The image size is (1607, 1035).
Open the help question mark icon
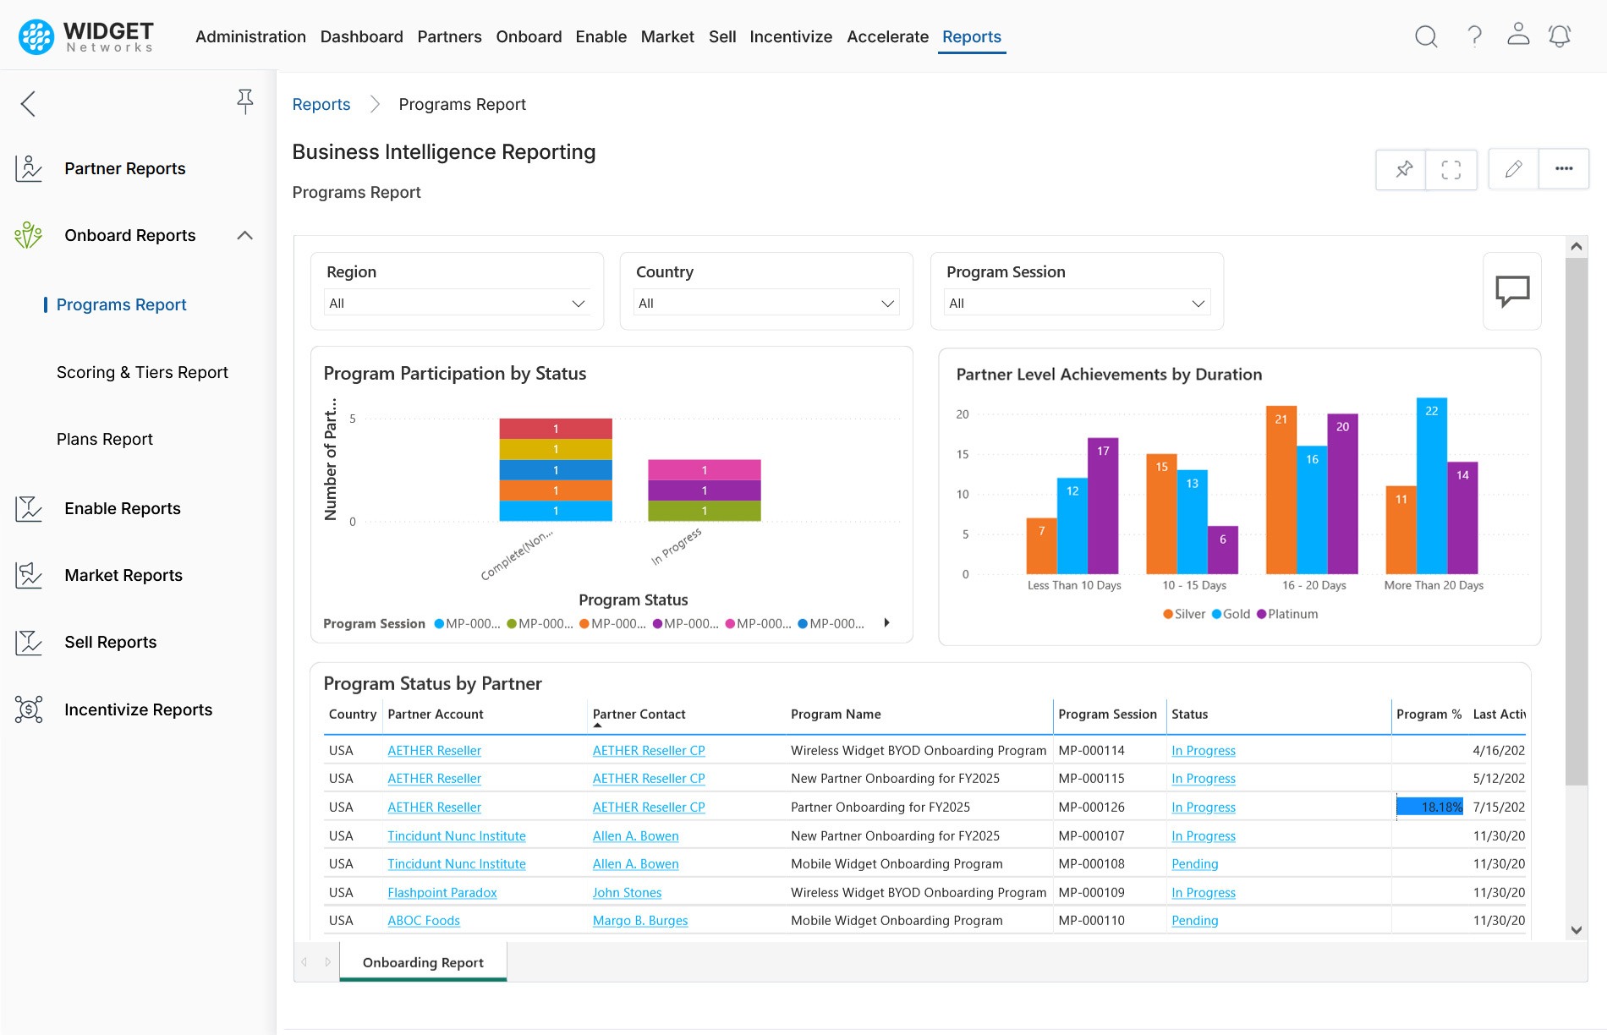pos(1474,36)
